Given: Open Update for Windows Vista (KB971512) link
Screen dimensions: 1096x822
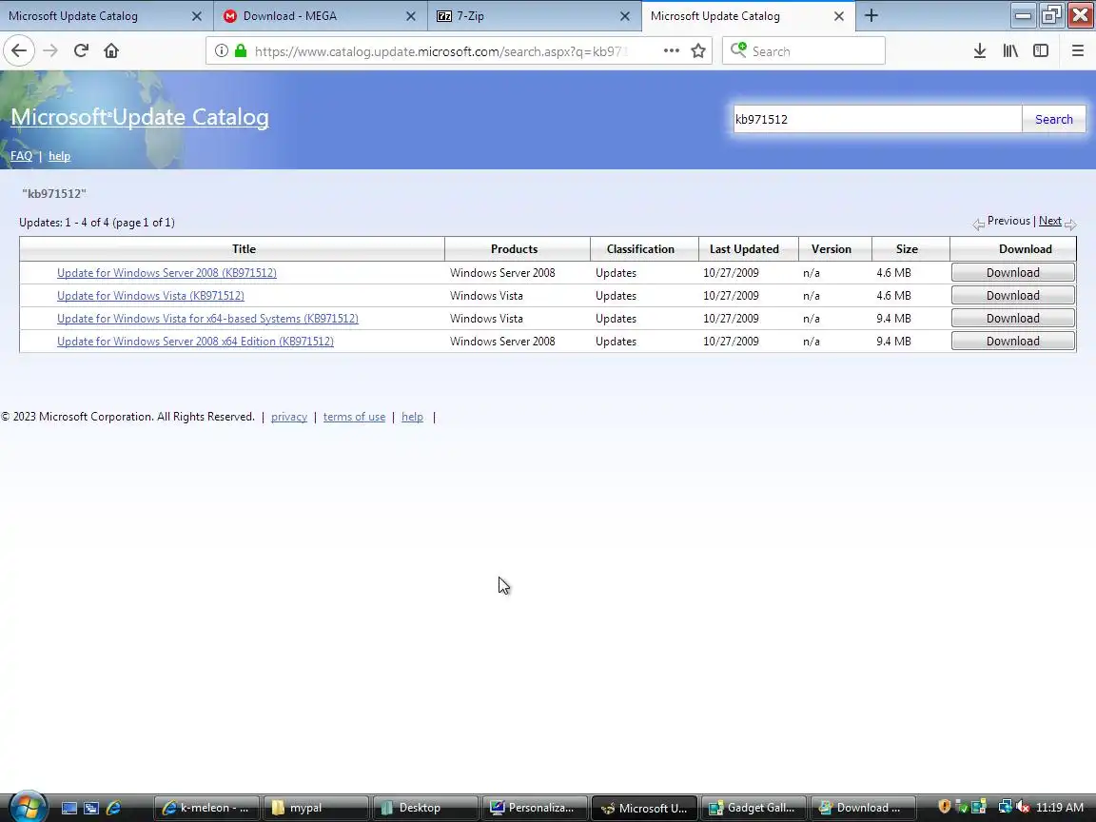Looking at the screenshot, I should pyautogui.click(x=150, y=296).
